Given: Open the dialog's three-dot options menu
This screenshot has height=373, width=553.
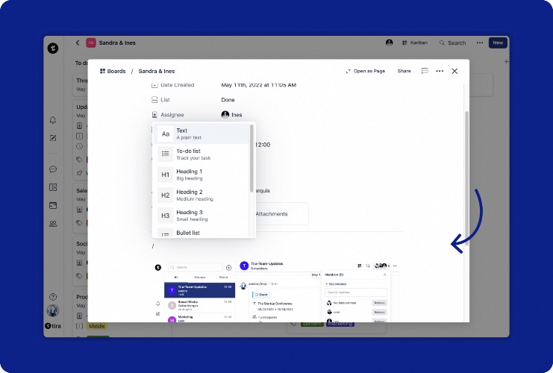Looking at the screenshot, I should pos(440,71).
